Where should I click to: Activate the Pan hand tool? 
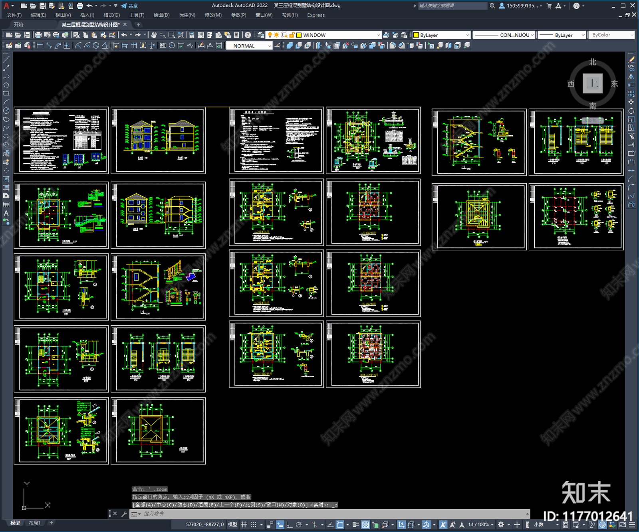153,35
